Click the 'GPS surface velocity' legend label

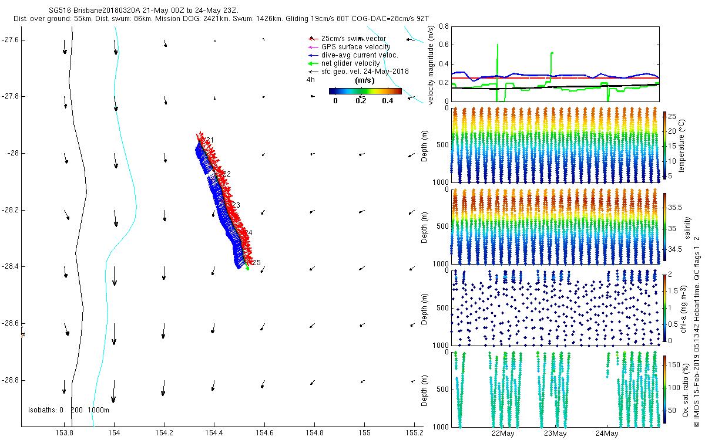(x=355, y=46)
